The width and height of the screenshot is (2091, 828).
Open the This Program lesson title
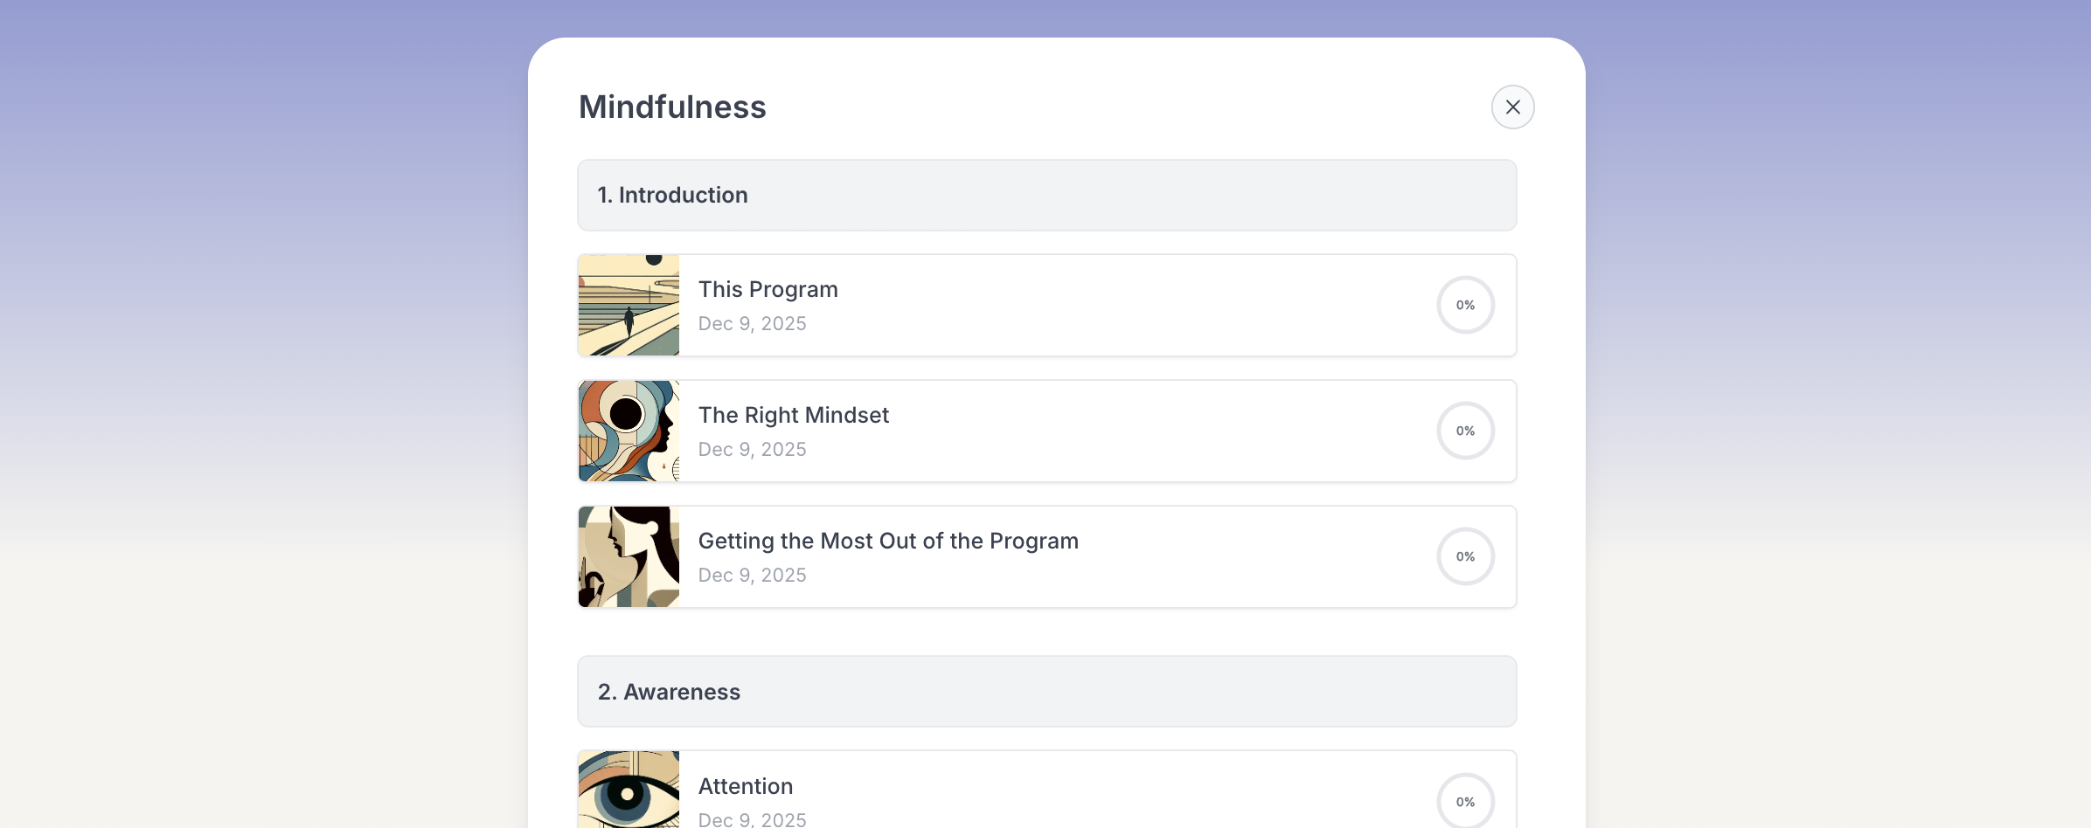pyautogui.click(x=768, y=289)
